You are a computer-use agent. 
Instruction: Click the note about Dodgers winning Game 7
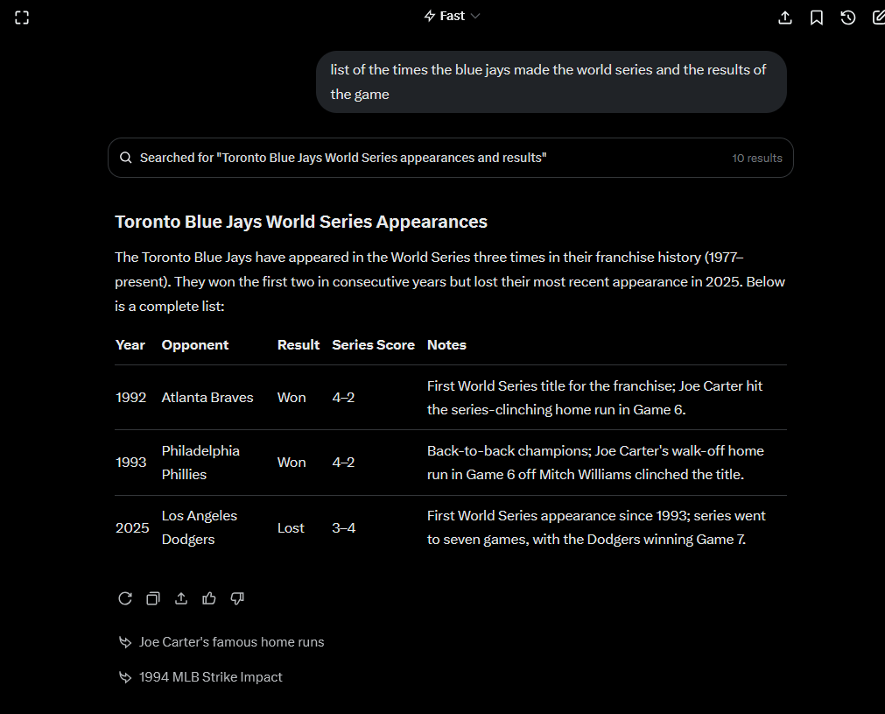(596, 527)
